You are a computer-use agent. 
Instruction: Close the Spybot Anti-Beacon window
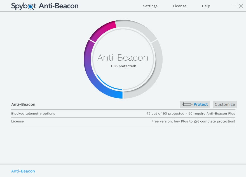241,6
